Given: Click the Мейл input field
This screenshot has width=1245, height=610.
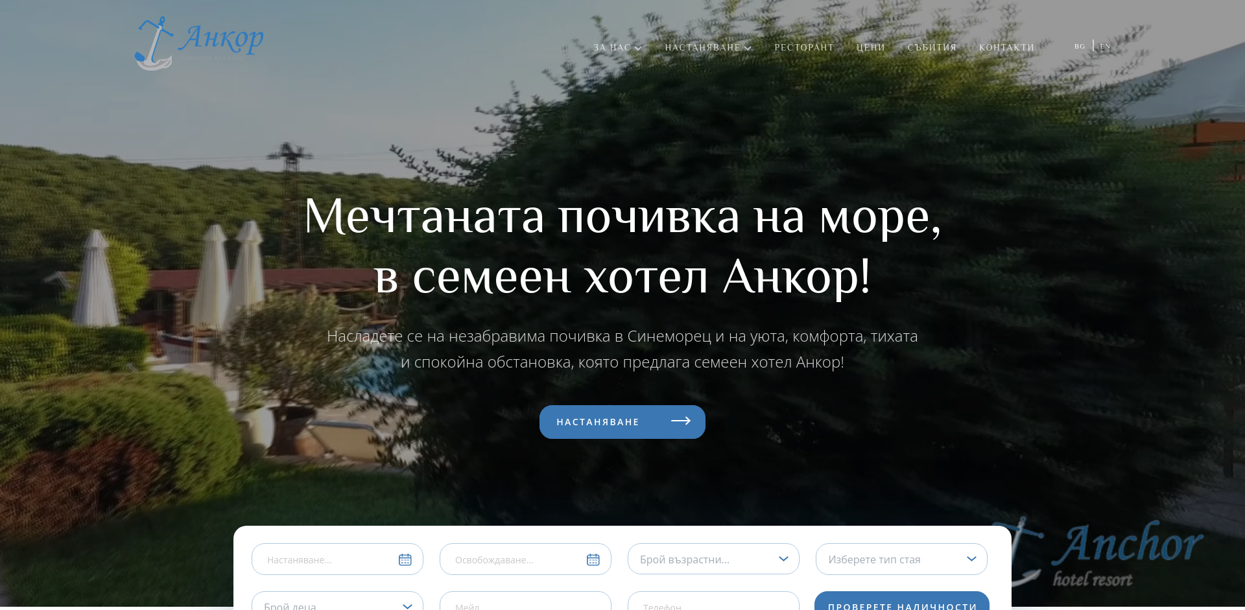Looking at the screenshot, I should click(x=525, y=604).
